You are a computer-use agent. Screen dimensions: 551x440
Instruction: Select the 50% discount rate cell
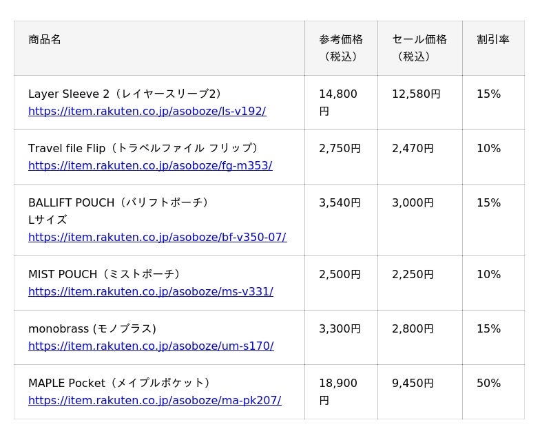tap(493, 392)
